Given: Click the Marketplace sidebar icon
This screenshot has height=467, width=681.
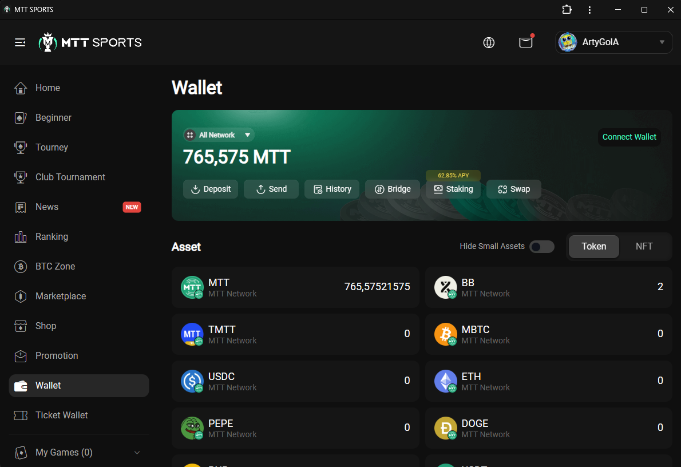Looking at the screenshot, I should click(21, 296).
